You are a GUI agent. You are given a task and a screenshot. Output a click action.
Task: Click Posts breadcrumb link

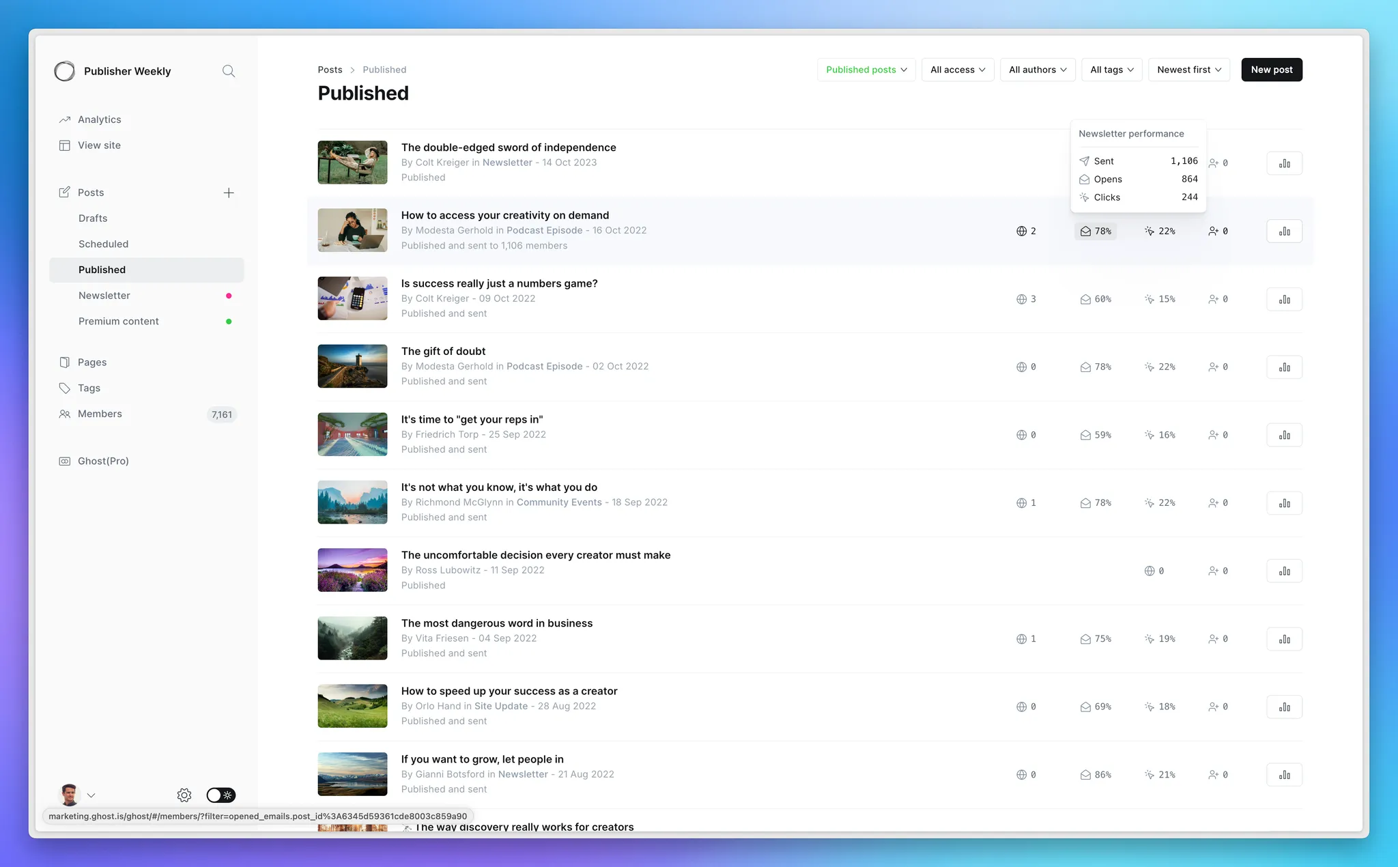click(330, 70)
